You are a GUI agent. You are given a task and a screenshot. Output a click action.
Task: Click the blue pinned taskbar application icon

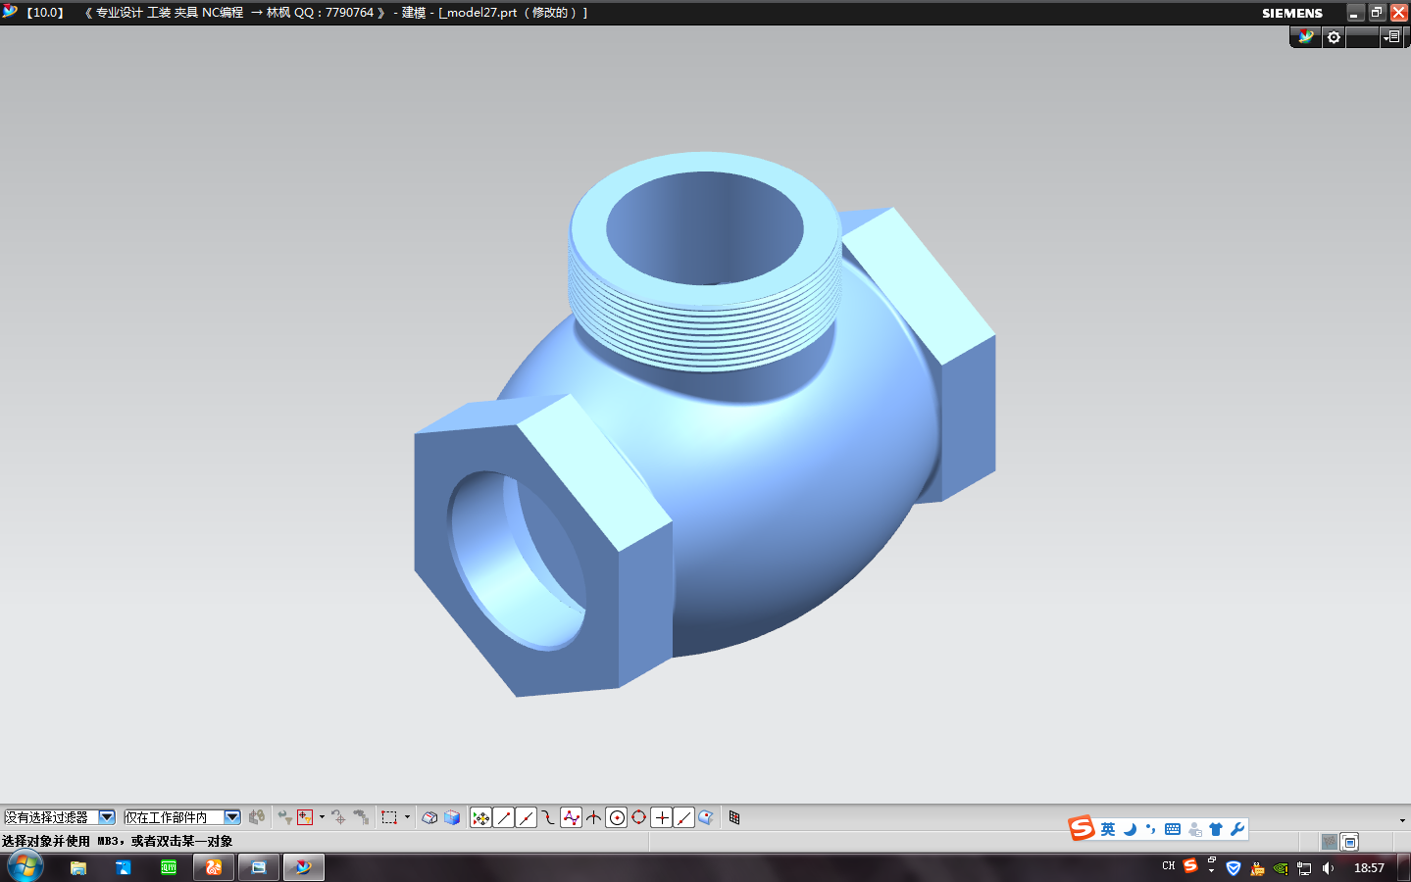click(x=124, y=867)
